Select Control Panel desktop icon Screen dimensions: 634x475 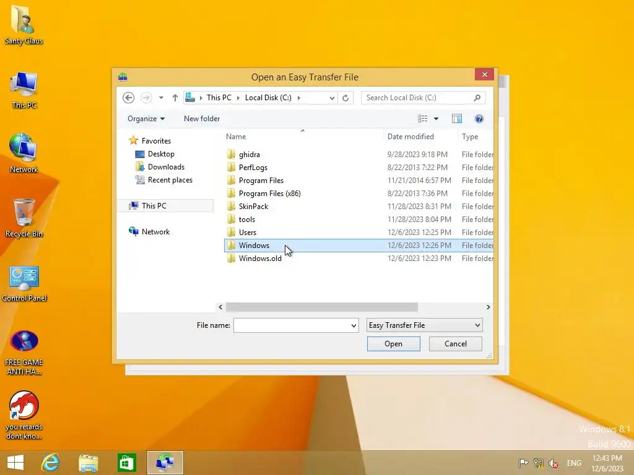coord(24,284)
